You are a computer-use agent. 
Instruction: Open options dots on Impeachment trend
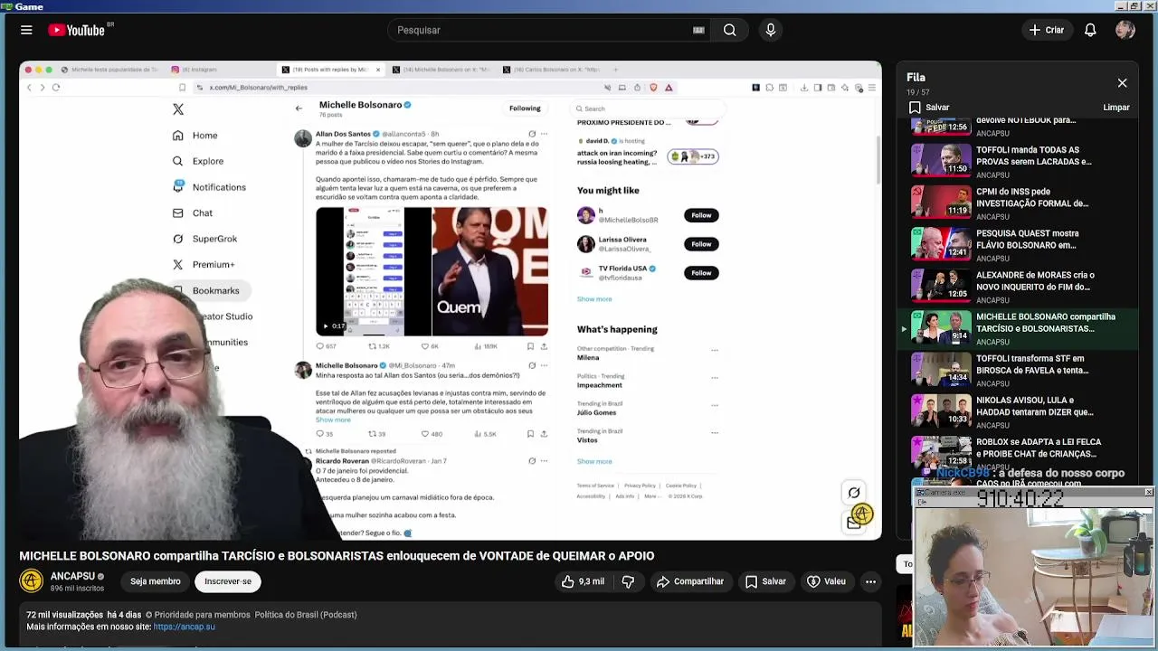click(714, 378)
